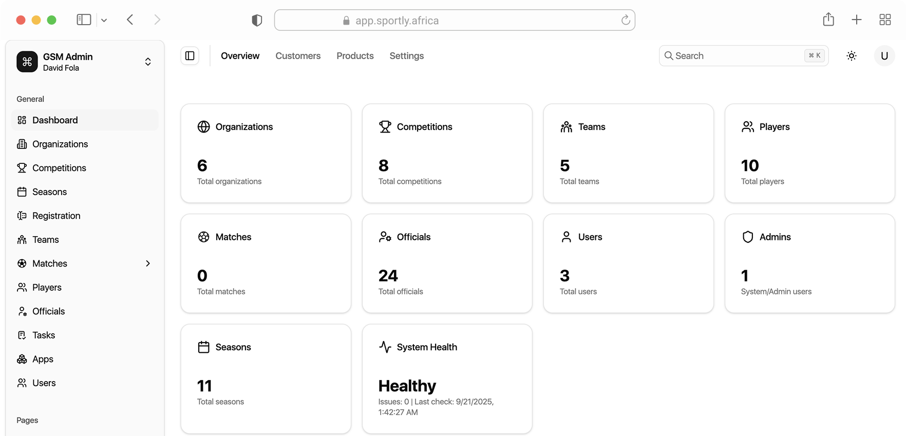Open the Safari sidebar dropdown arrow

coord(104,21)
